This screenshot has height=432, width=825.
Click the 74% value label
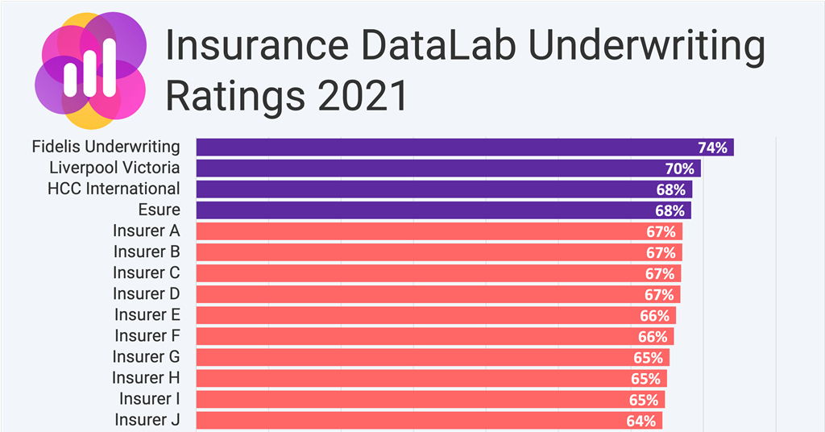click(x=712, y=147)
